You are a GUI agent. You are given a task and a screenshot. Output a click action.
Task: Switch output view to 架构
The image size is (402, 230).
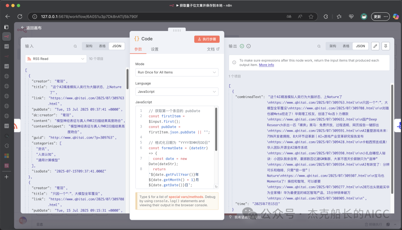(x=333, y=46)
